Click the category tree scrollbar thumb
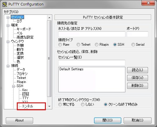Screen dimensions: 157x127 [49, 58]
